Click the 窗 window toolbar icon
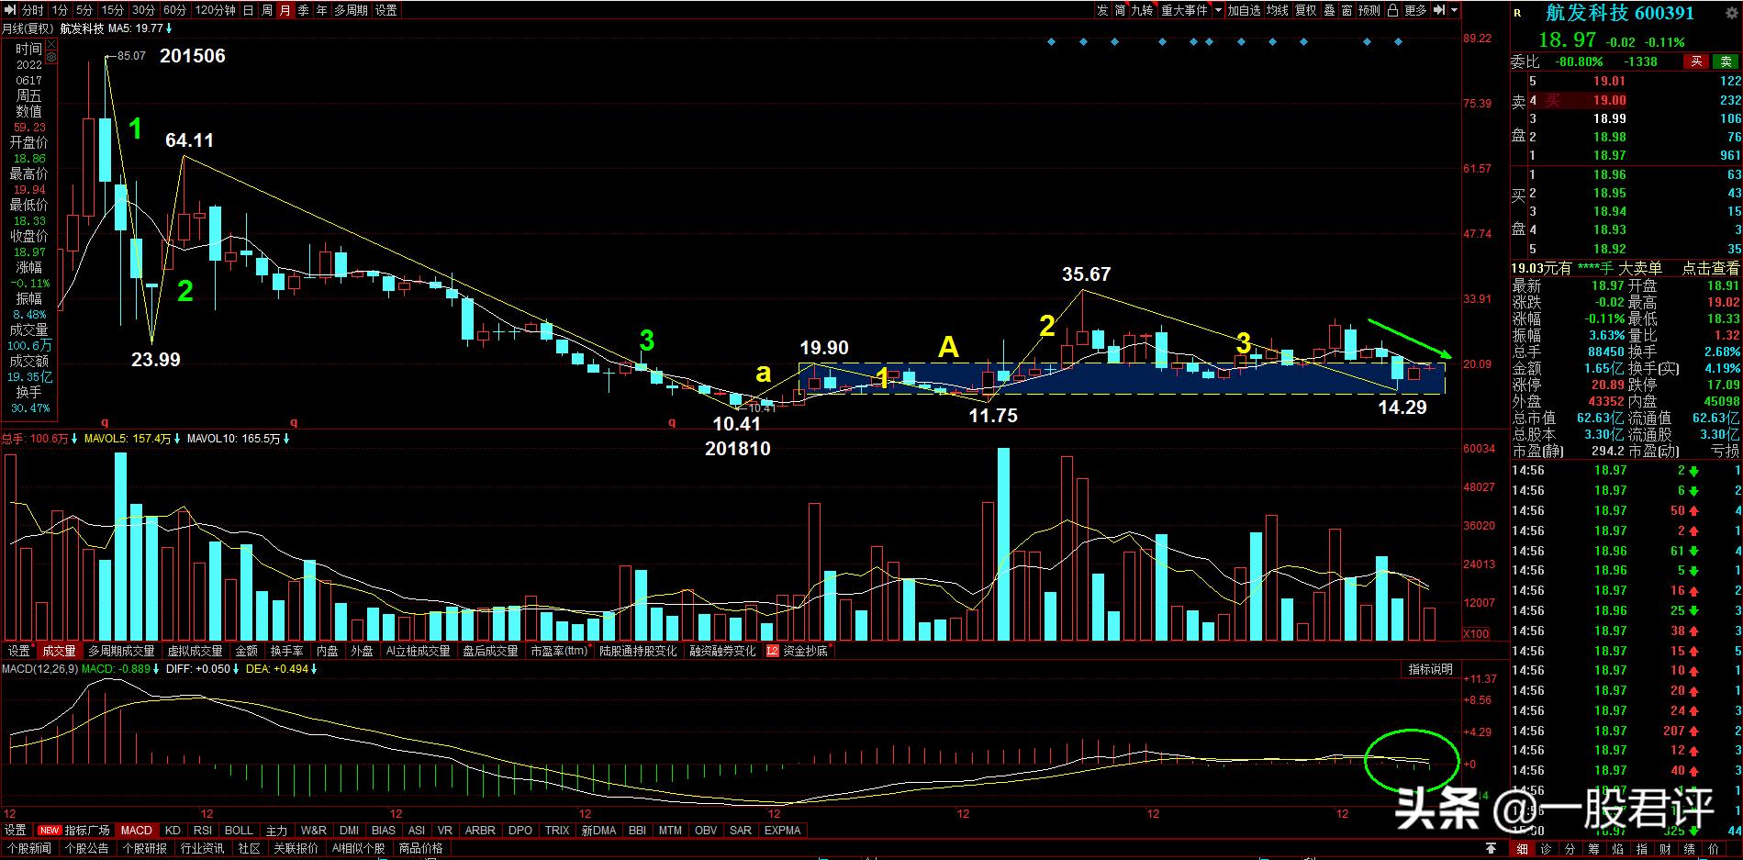Viewport: 1743px width, 860px height. (1346, 10)
